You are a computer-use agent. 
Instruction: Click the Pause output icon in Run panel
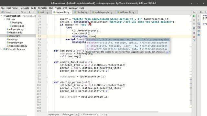tap(194, 24)
